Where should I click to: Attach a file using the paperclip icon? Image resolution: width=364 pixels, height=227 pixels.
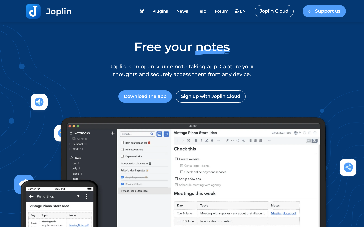click(x=243, y=140)
